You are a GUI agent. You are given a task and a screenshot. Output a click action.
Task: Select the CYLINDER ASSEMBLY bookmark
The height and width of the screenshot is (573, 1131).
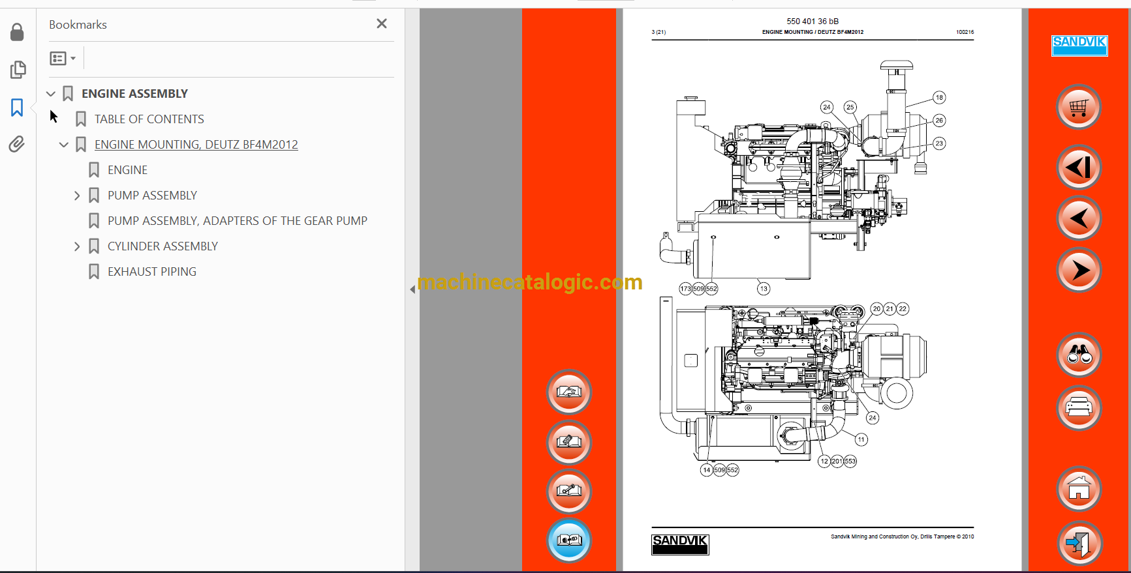[163, 246]
